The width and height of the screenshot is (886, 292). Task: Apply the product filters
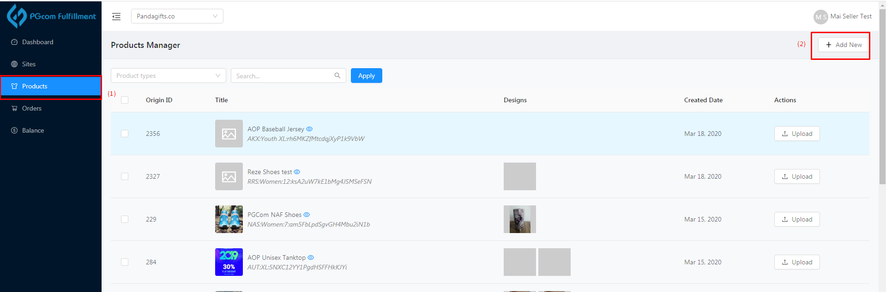pyautogui.click(x=366, y=76)
